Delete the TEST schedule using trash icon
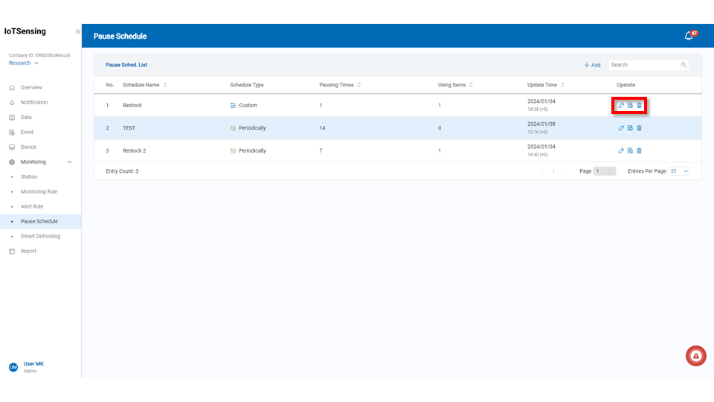 tap(639, 128)
